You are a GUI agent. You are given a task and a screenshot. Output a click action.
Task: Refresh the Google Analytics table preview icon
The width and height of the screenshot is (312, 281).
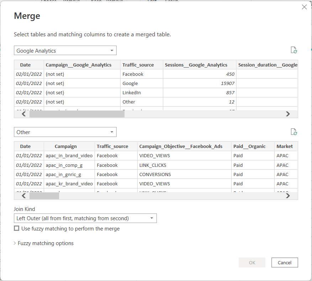pos(294,50)
